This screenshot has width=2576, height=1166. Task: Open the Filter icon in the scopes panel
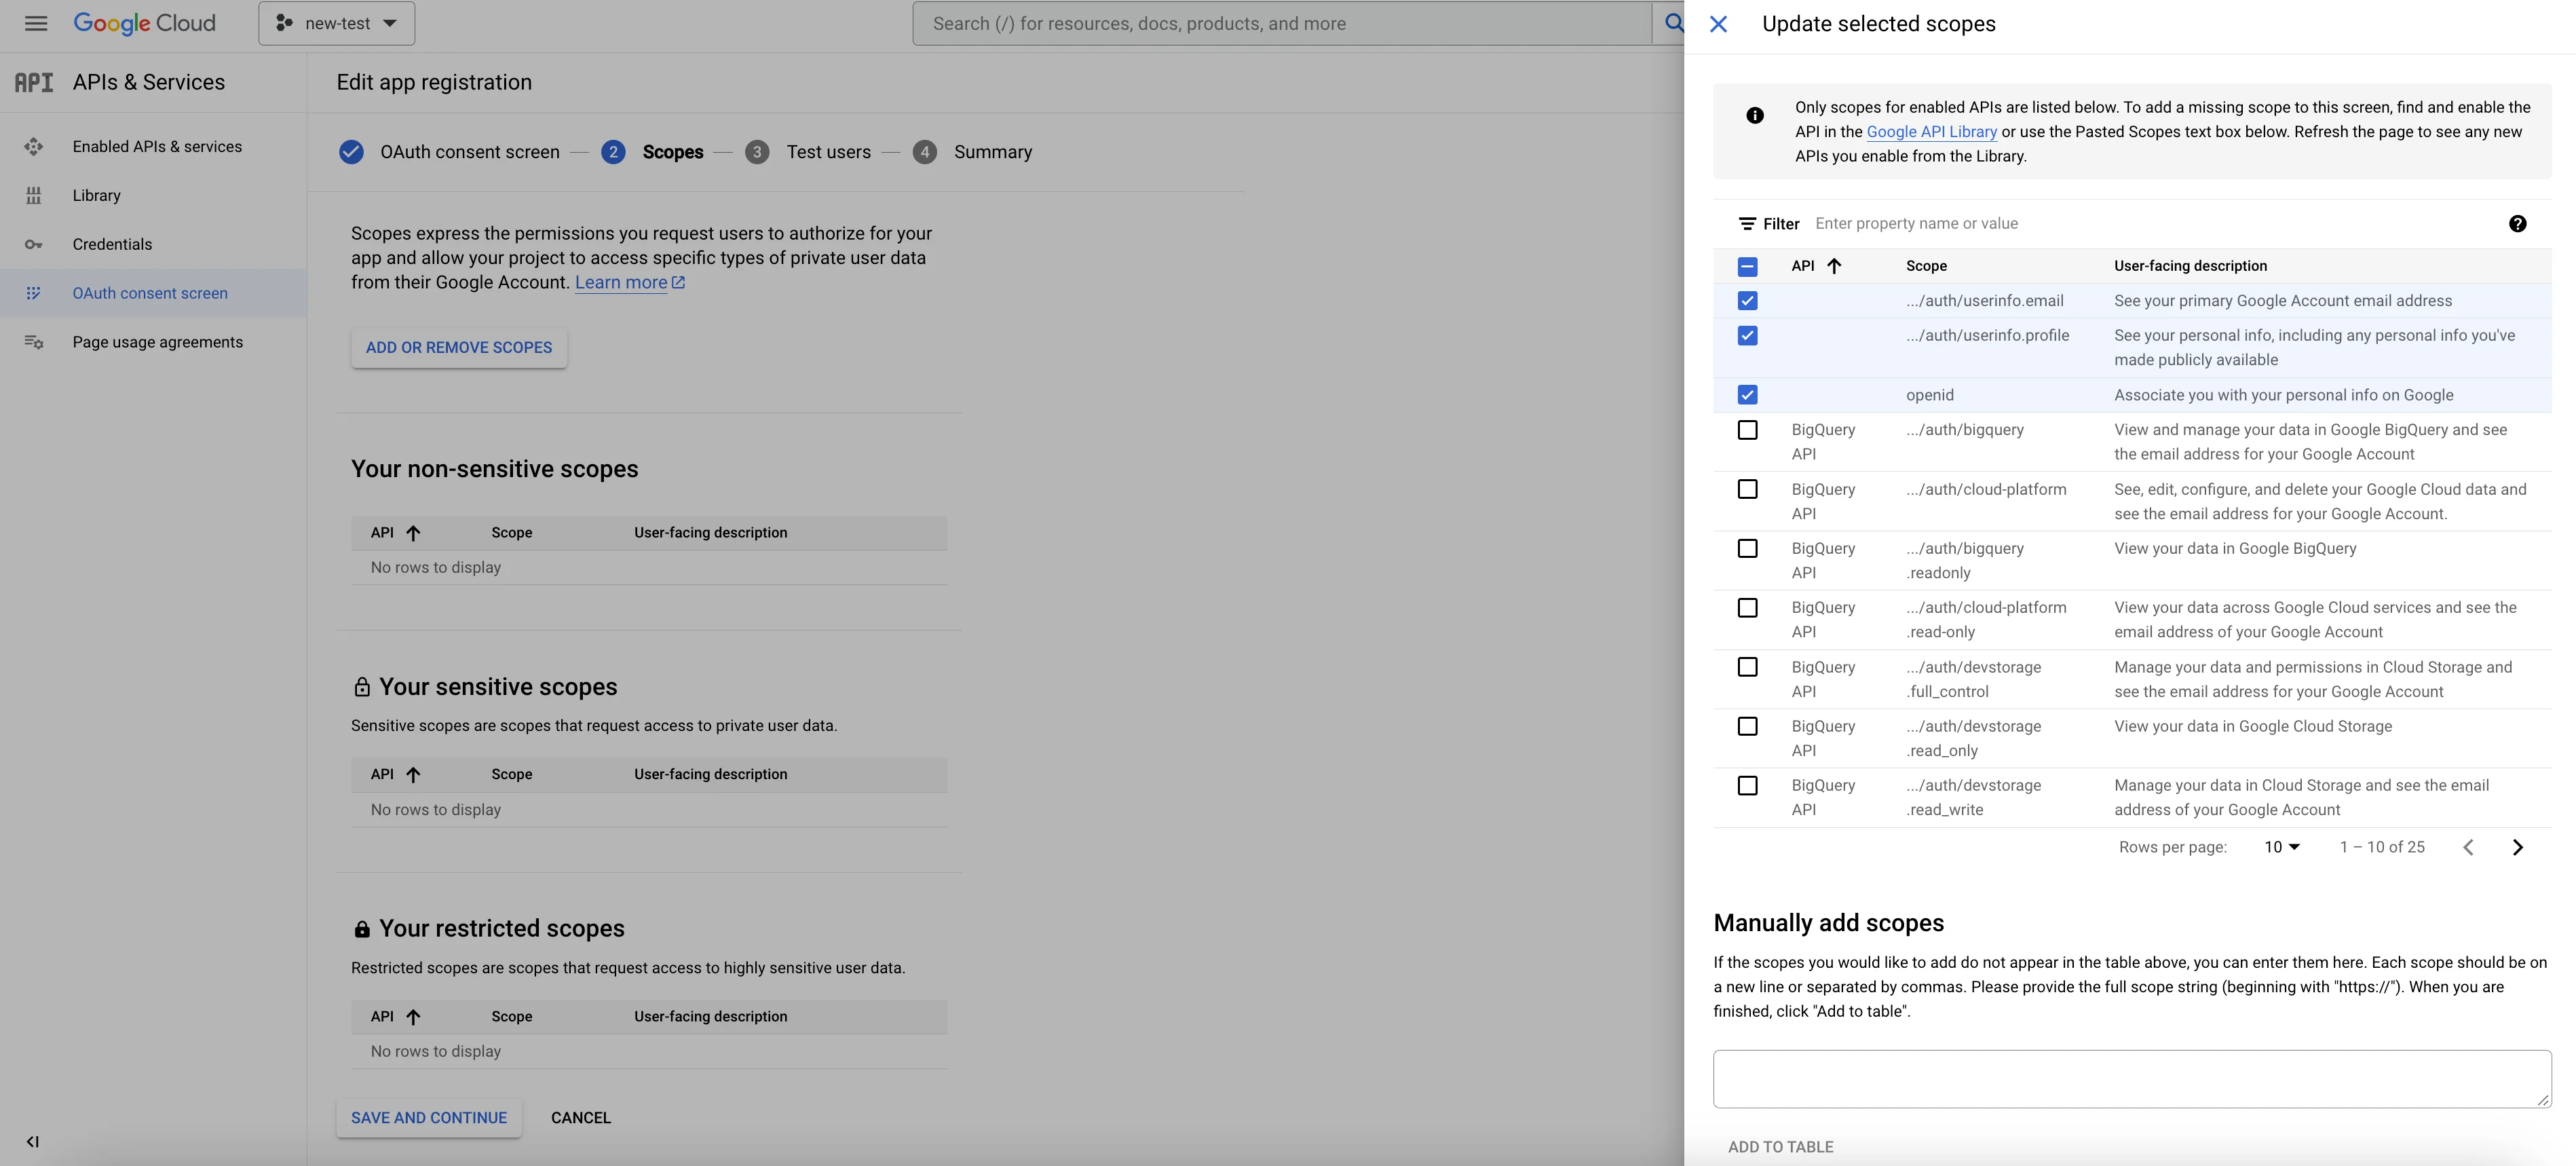(x=1747, y=223)
